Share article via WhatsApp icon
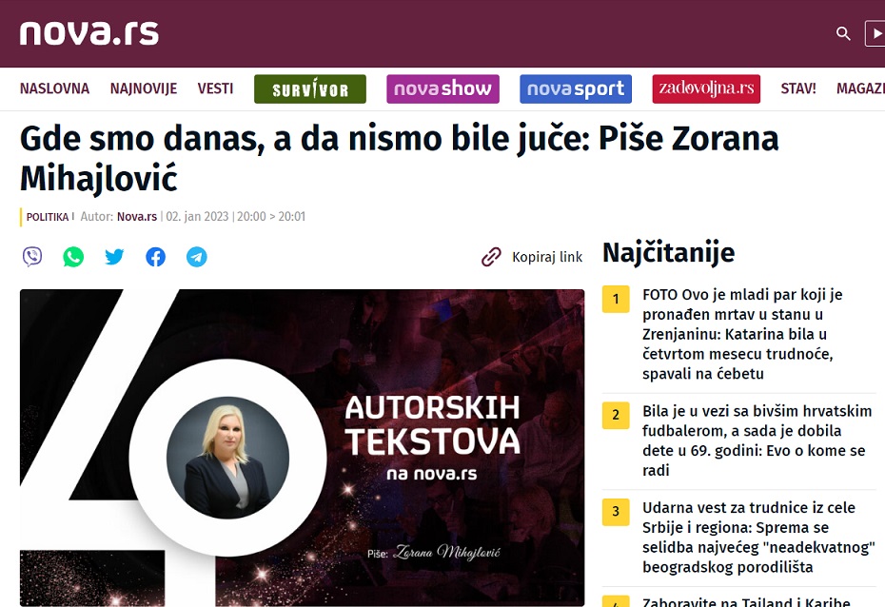This screenshot has width=885, height=607. point(73,257)
